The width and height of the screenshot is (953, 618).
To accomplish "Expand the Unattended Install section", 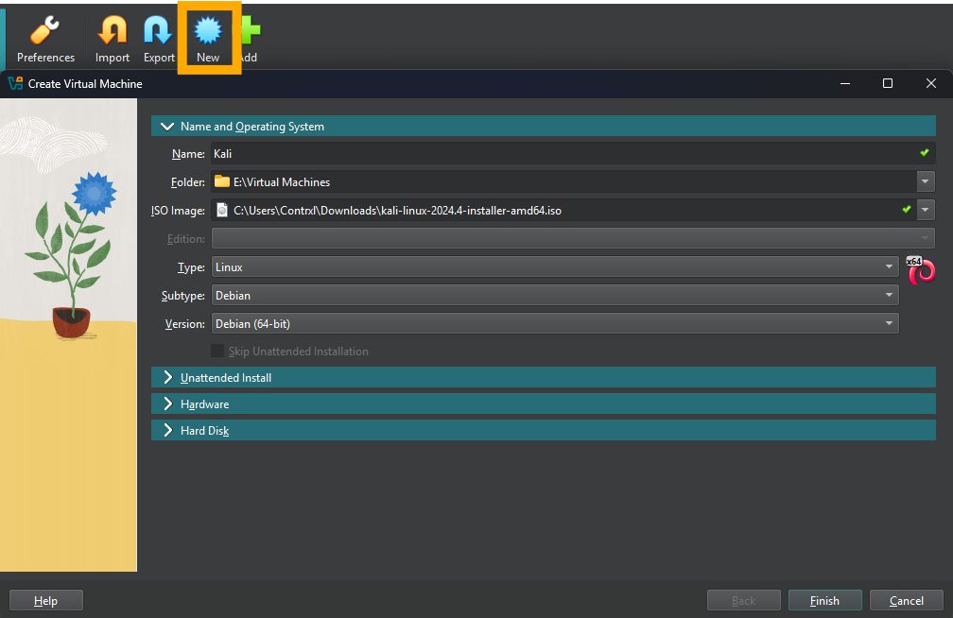I will pos(544,377).
